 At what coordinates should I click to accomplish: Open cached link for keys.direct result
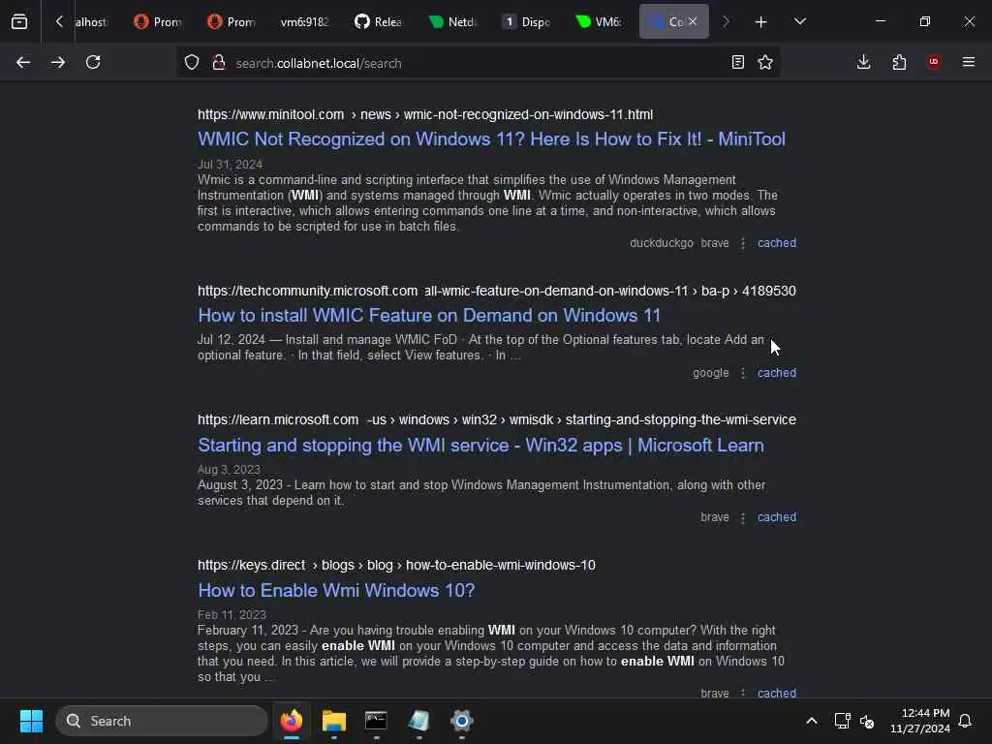(777, 693)
